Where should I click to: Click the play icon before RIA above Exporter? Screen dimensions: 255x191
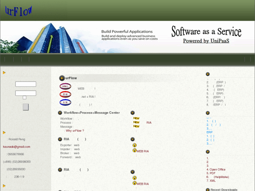(60, 139)
